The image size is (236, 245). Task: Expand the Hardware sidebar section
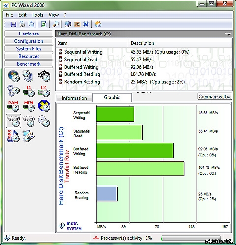point(29,34)
